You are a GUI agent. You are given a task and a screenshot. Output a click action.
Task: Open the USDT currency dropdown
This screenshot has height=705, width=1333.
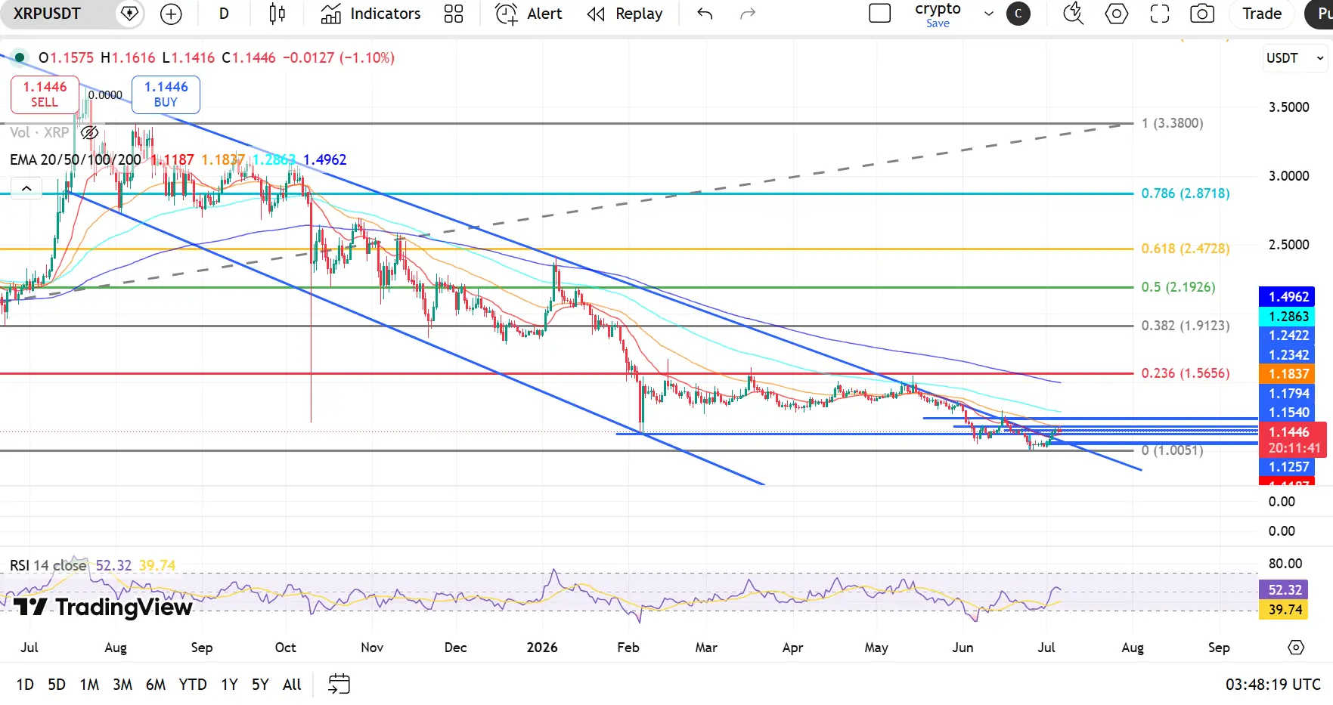pyautogui.click(x=1295, y=58)
